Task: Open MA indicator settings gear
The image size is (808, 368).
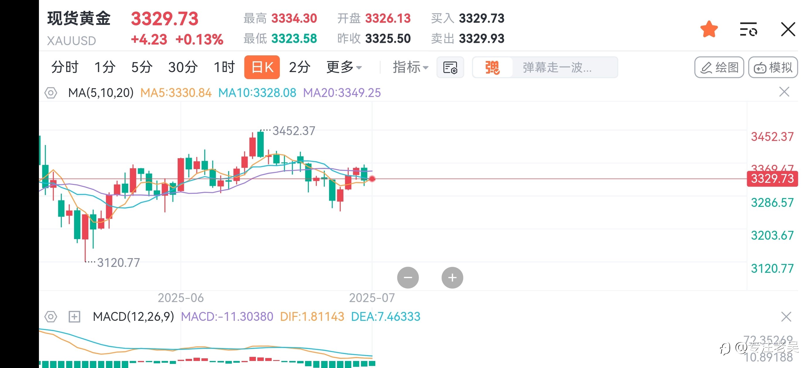Action: coord(50,93)
